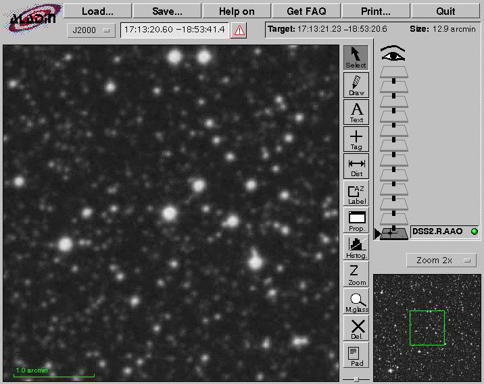Activate the Select arrow tool
This screenshot has height=384, width=484.
tap(356, 57)
